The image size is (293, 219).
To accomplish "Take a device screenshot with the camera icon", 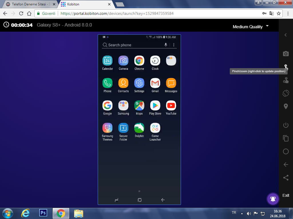I will [x=286, y=54].
